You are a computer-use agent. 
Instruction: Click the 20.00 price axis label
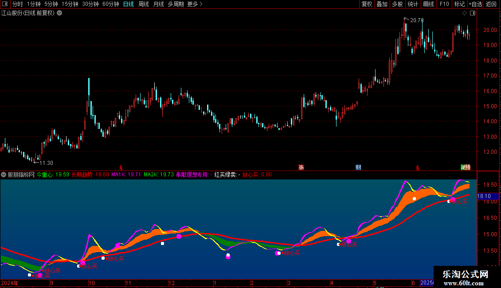click(490, 30)
